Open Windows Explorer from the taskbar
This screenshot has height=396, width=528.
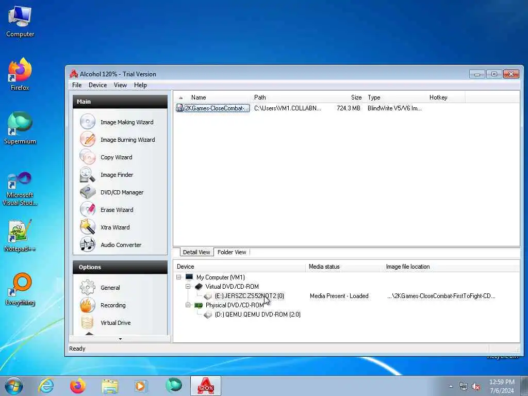point(110,386)
